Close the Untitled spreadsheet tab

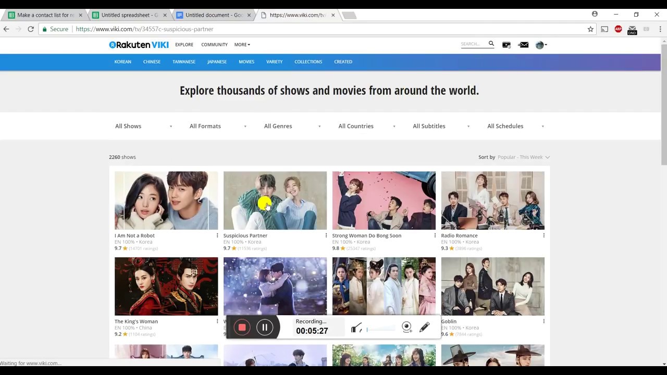(x=165, y=15)
